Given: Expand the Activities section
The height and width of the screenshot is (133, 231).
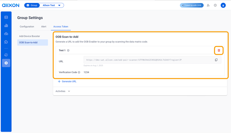Looking at the screenshot, I should point(63,91).
